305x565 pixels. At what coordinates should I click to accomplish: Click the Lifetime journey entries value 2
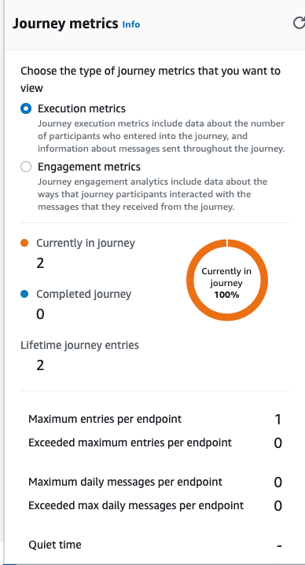click(40, 365)
